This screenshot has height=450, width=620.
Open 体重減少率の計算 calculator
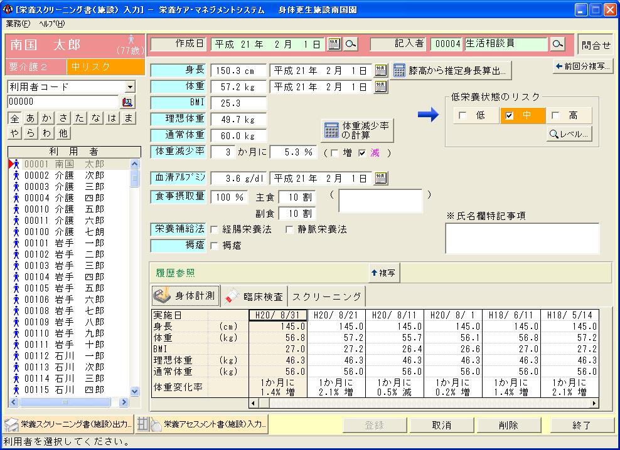click(357, 130)
